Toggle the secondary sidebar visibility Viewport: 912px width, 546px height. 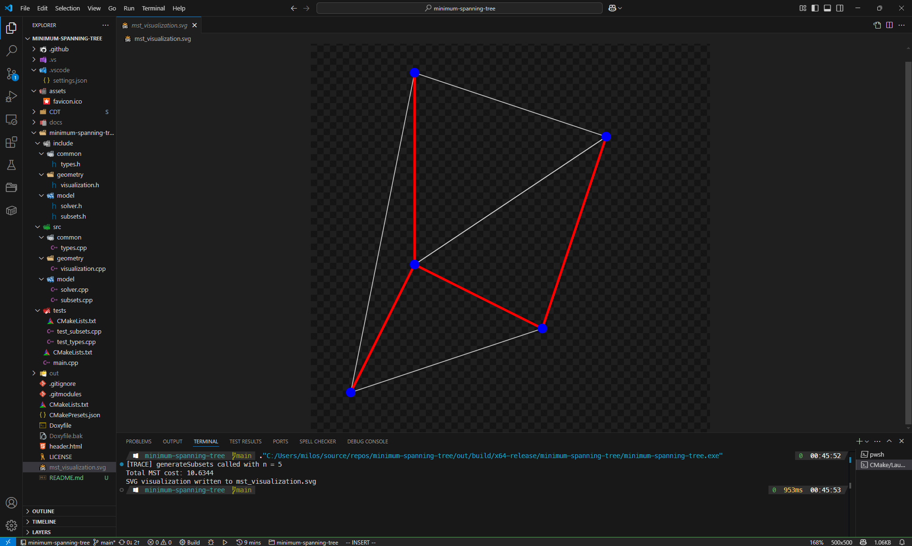[840, 8]
